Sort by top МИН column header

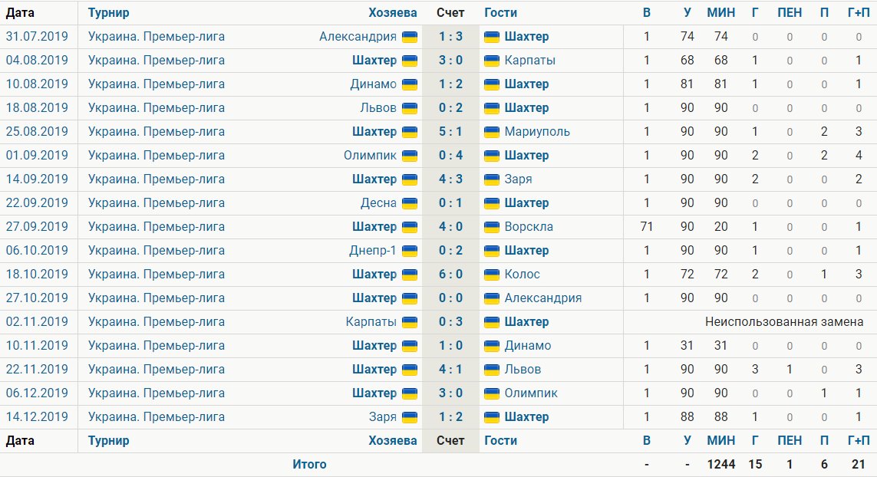[721, 12]
